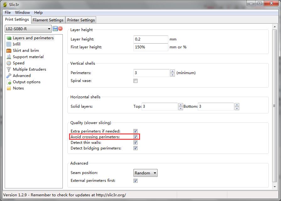Click scrollbar down arrow in settings panel
281x201 pixels.
coord(275,187)
